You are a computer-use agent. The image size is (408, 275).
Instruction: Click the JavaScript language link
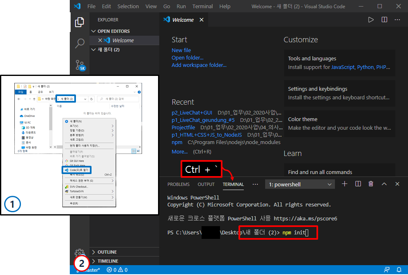[343, 67]
